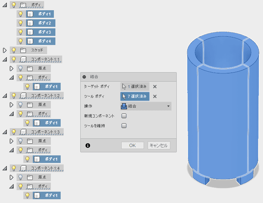Open the 操作 dropdown showing 結合

pos(146,106)
